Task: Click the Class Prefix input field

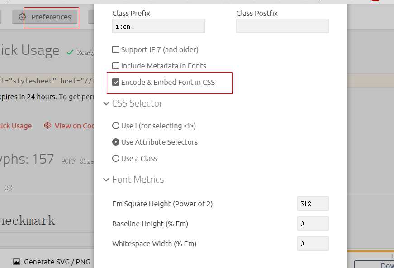Action: tap(159, 26)
